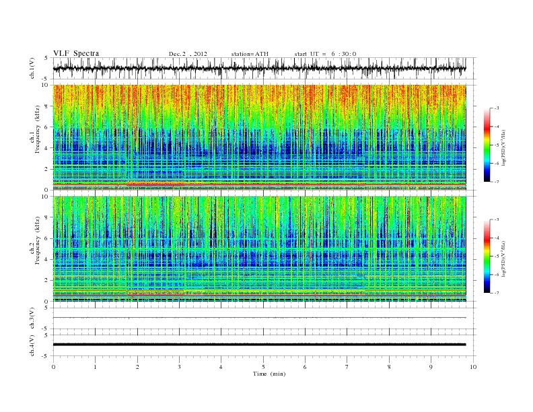Click the "2" kHz tick on ch.1 frequency axis
The image size is (533, 412).
46,169
